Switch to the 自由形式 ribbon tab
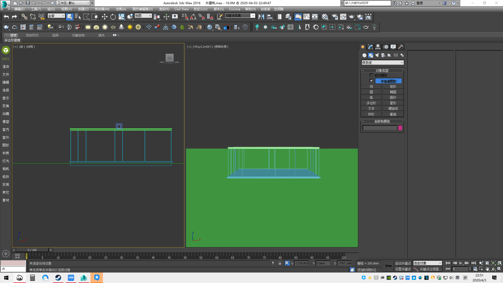The image size is (503, 283). 32,35
